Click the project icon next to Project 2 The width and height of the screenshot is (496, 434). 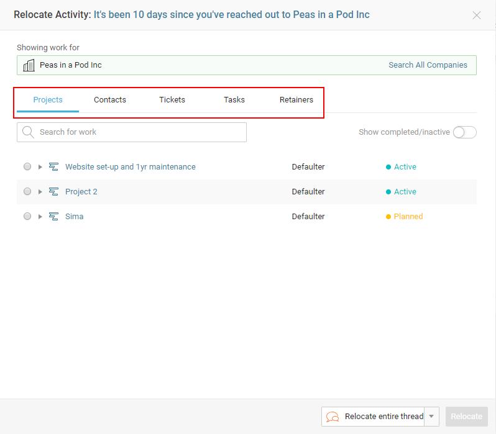pos(53,192)
